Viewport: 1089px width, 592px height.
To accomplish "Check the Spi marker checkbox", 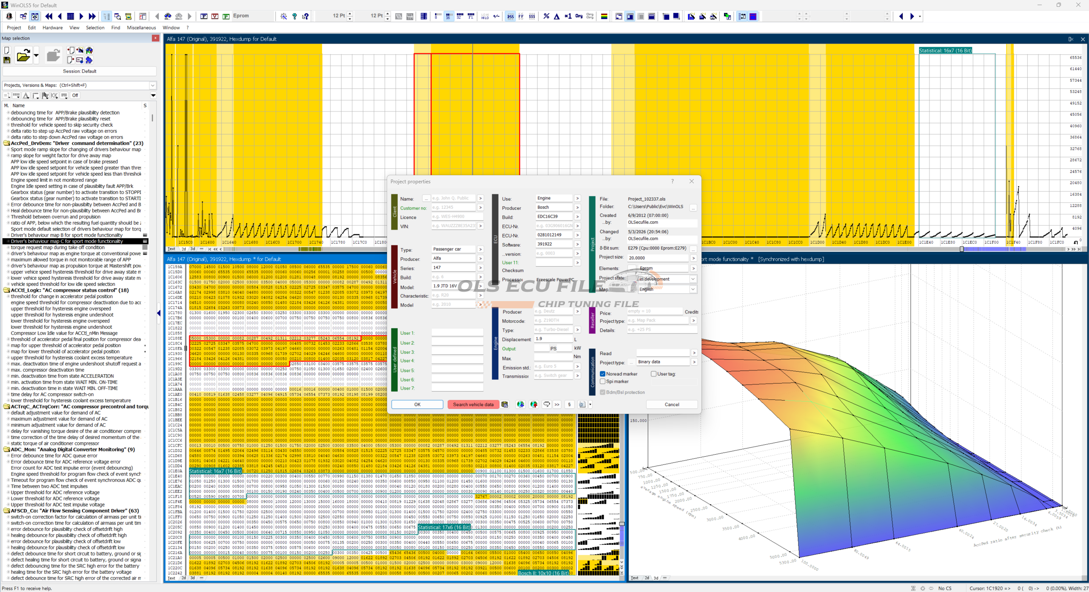I will (603, 381).
